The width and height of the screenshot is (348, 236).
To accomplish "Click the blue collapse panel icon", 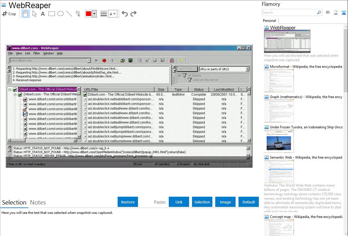I will pos(344,13).
